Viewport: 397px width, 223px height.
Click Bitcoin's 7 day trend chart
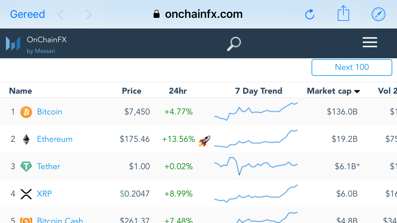tap(256, 111)
